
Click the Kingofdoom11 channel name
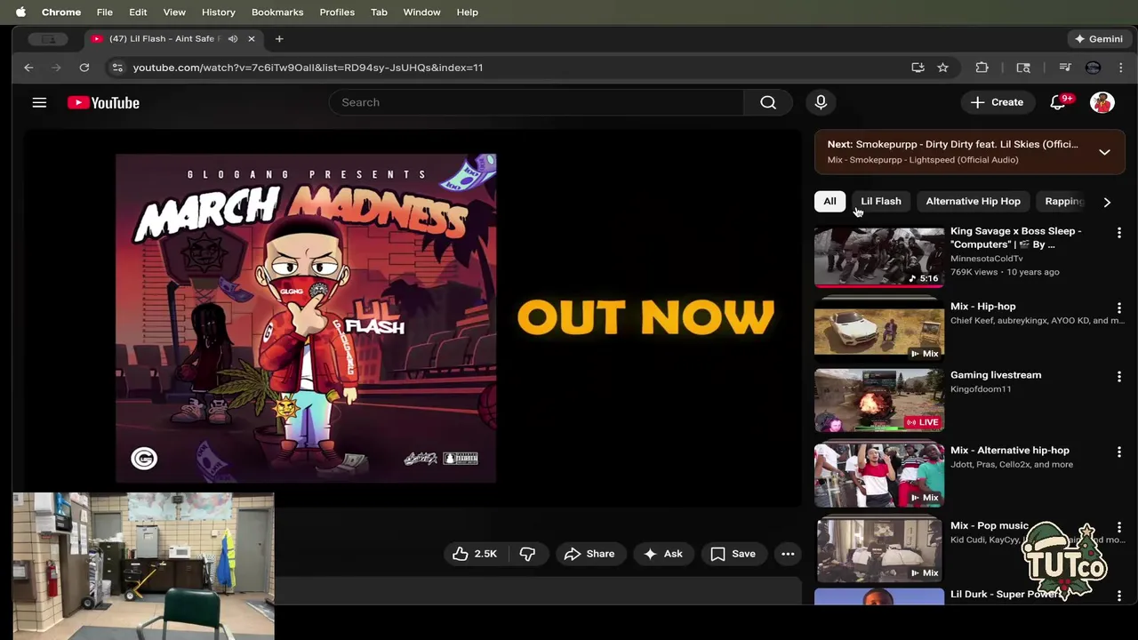[x=981, y=389]
